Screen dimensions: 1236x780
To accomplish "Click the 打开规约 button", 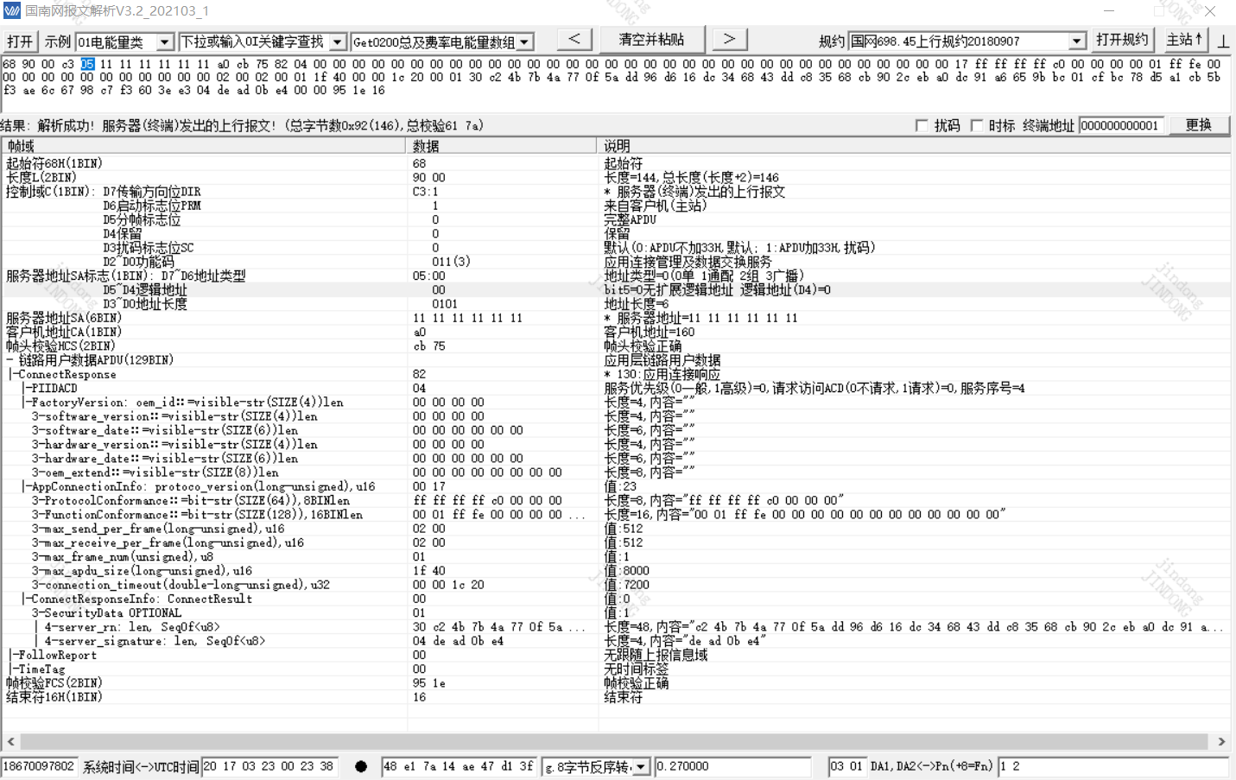I will tap(1122, 40).
